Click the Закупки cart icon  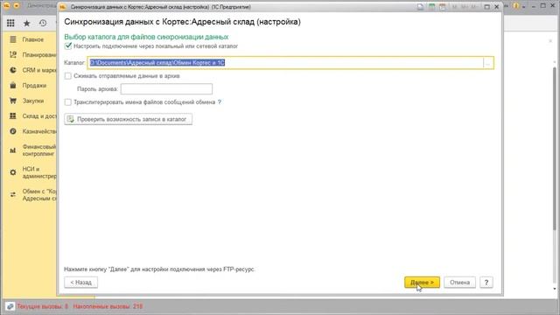coord(13,101)
